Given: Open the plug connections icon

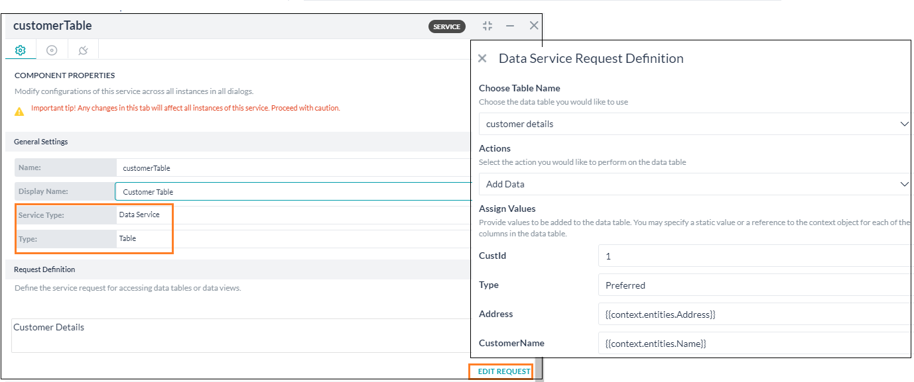Looking at the screenshot, I should [82, 49].
